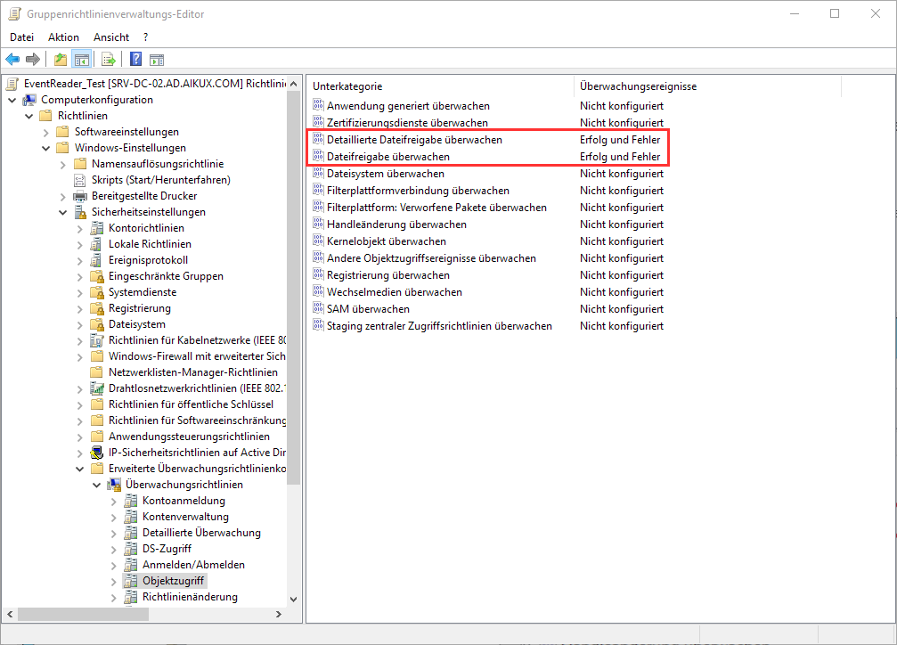
Task: Click the Forward arrow toolbar icon
Action: (33, 59)
